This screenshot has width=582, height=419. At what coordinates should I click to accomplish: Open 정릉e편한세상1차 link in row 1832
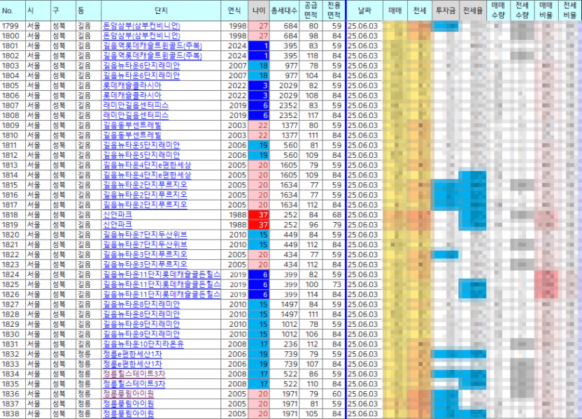tap(132, 354)
